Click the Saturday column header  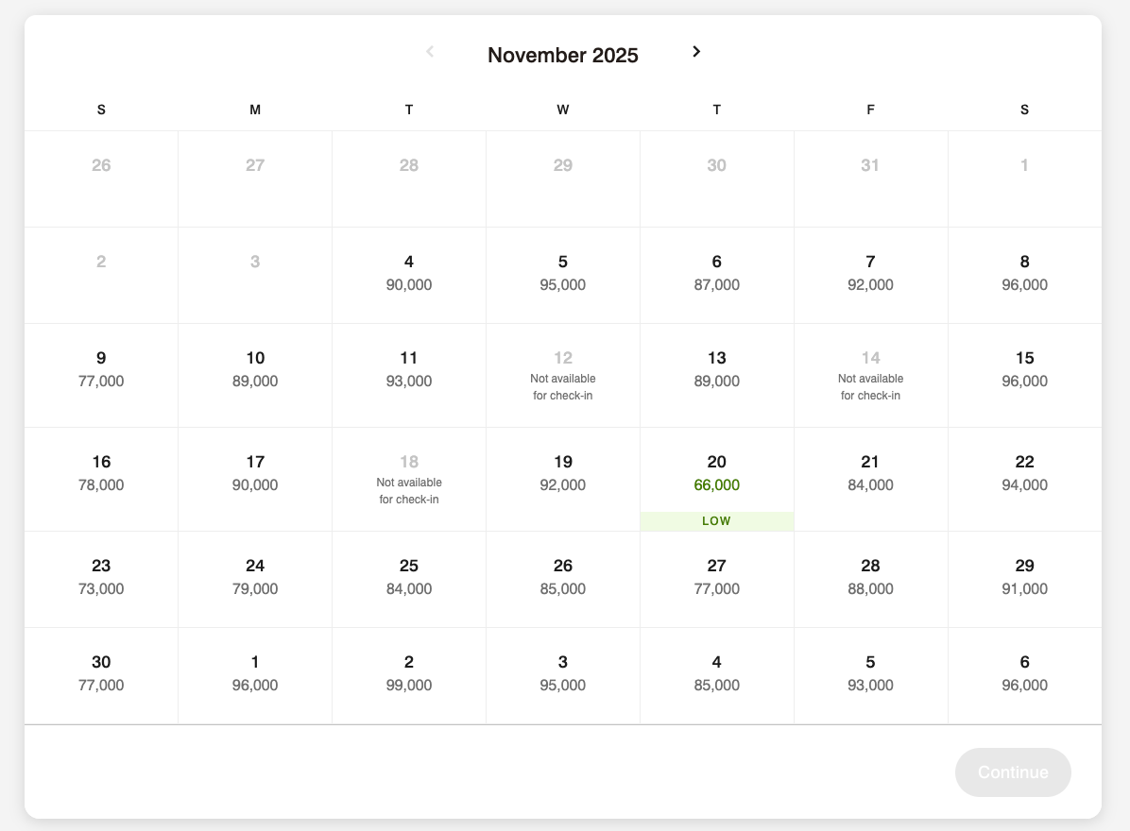[x=1024, y=110]
